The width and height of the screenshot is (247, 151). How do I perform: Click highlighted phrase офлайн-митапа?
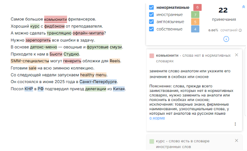pos(88,33)
